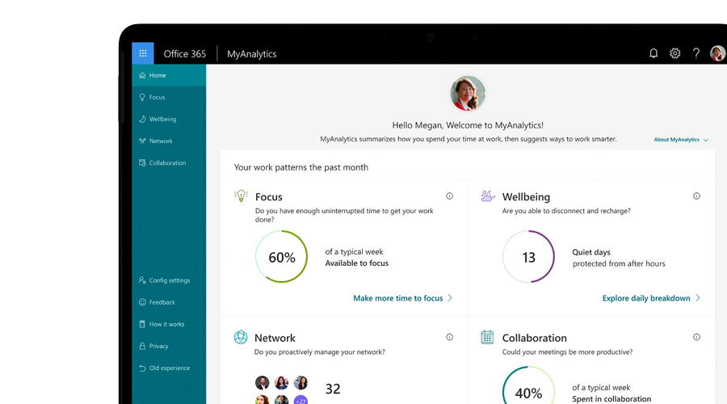
Task: Open Privacy text in sidebar
Action: [x=158, y=346]
